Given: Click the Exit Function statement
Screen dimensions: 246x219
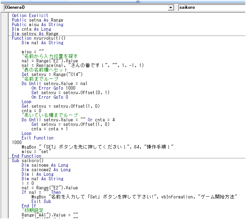Looking at the screenshot, I should 37,138.
